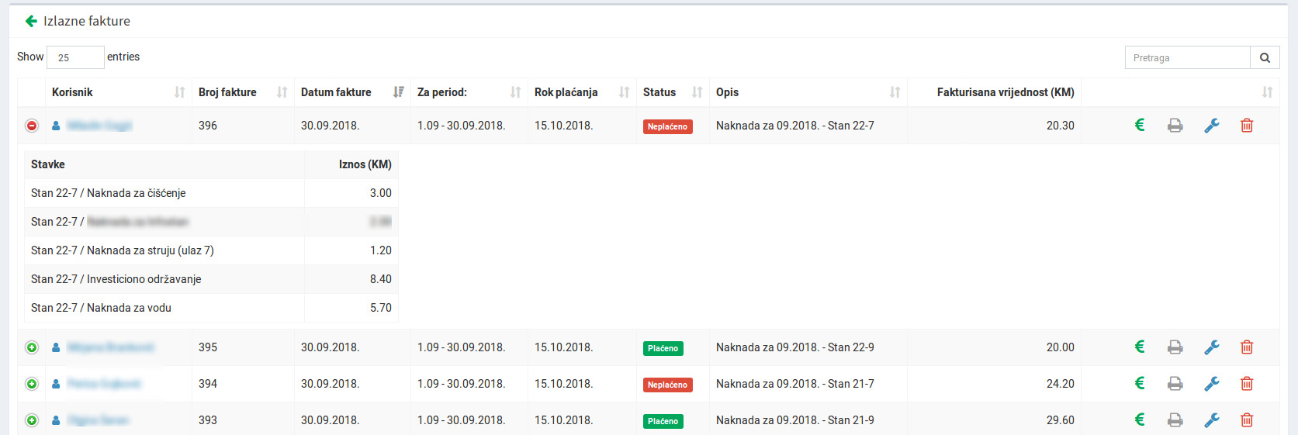Screen dimensions: 1298x435
Task: Open wrench settings for invoice 396
Action: 1211,126
